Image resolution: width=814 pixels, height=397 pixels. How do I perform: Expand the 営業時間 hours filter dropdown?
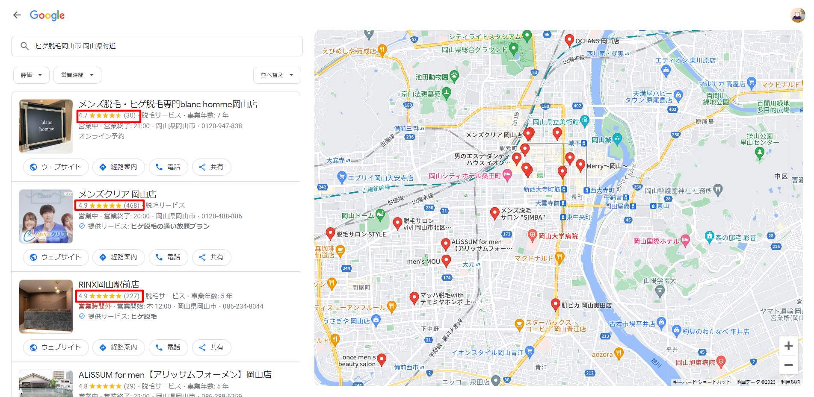(x=77, y=75)
